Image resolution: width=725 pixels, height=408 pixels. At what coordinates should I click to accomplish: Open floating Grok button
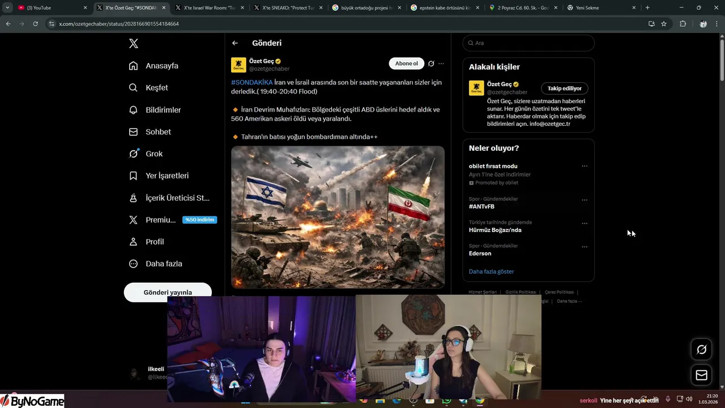(701, 349)
